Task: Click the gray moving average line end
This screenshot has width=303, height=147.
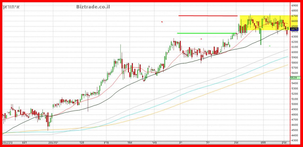Action: click(x=287, y=50)
